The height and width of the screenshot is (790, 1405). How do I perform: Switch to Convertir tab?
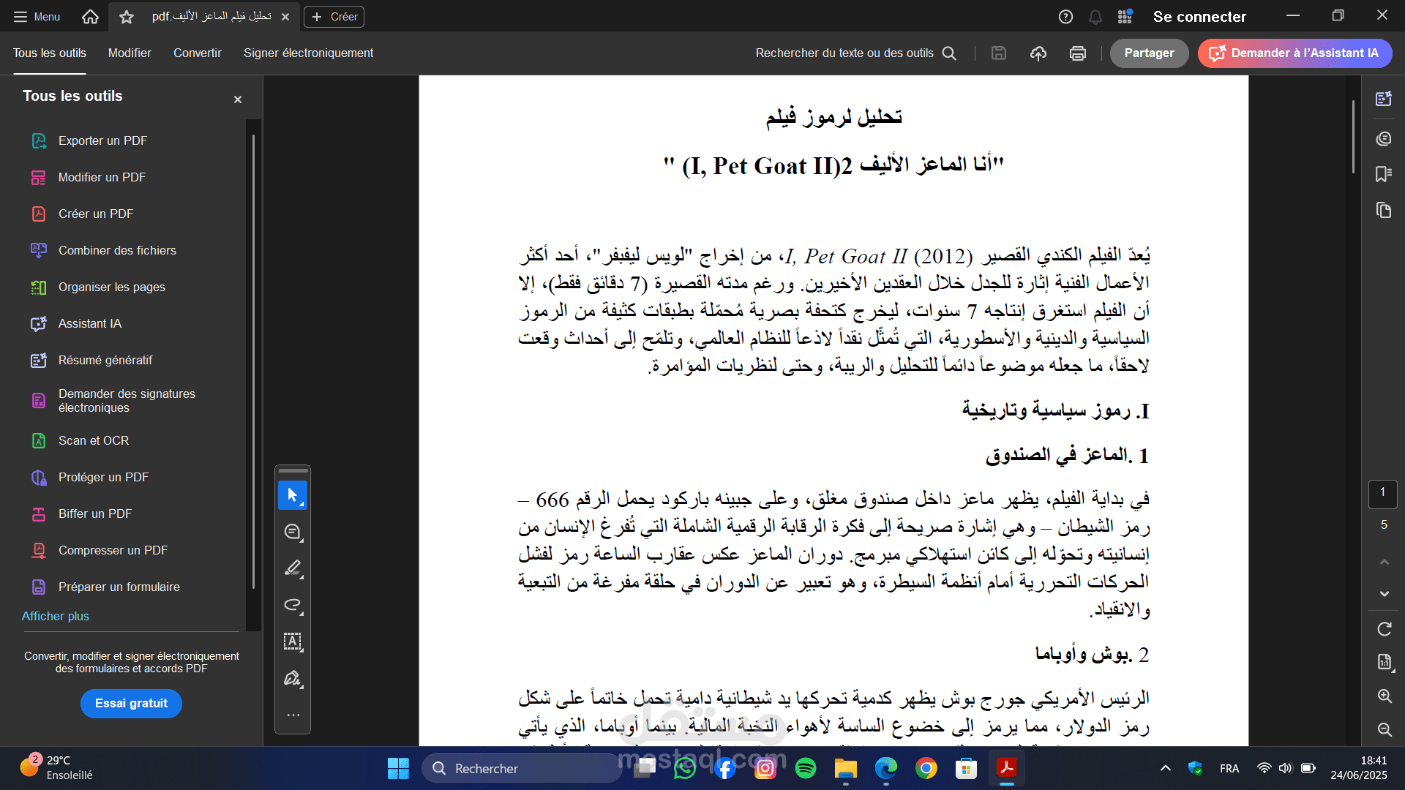197,53
